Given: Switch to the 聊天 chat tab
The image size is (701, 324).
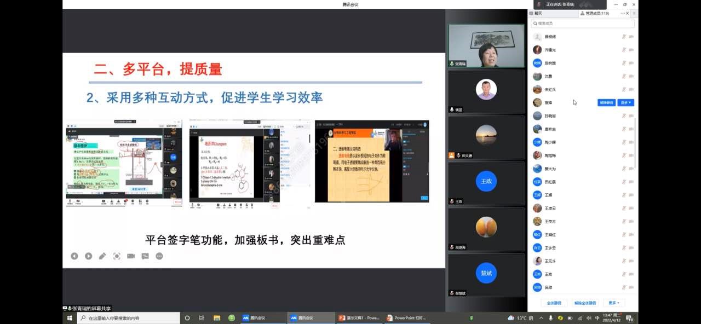Looking at the screenshot, I should tap(538, 13).
